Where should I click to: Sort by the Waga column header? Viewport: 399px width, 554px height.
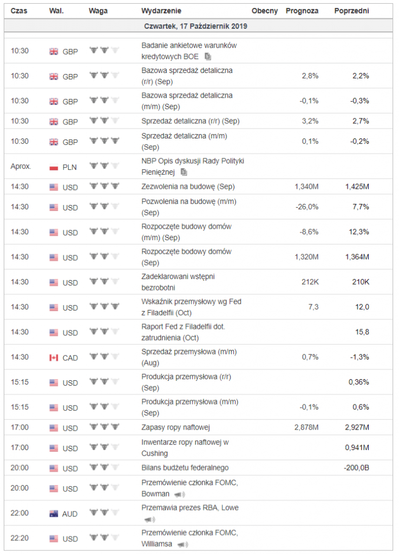coord(98,11)
